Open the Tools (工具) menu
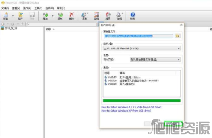The width and height of the screenshot is (212, 138). click(x=38, y=8)
